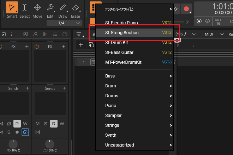Viewport: 233px width, 155px height.
Task: Click the Edit wrench tool
Action: 50,10
